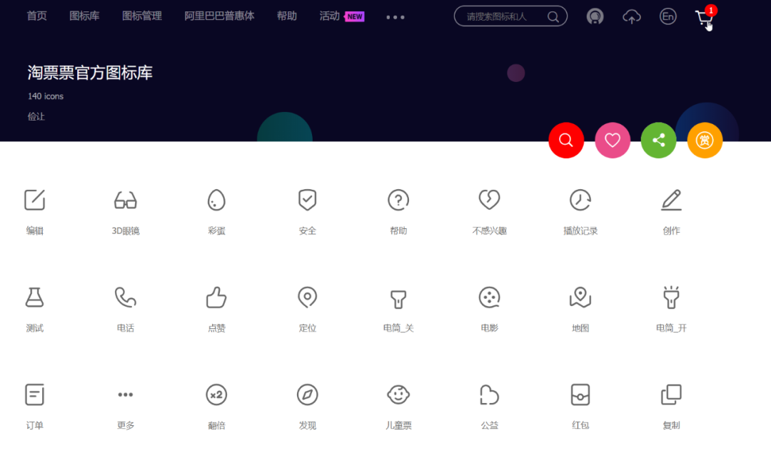Select the 点赞 thumbs-up icon
The image size is (771, 453).
(x=216, y=297)
